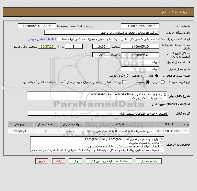Click the request creator name field

pyautogui.click(x=108, y=39)
